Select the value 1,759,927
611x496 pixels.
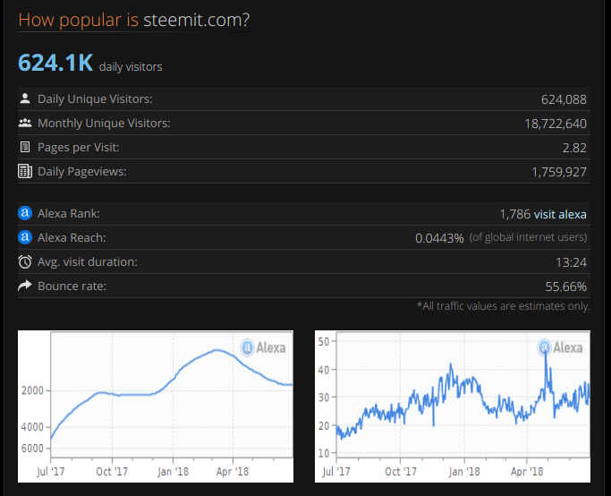[x=559, y=172]
